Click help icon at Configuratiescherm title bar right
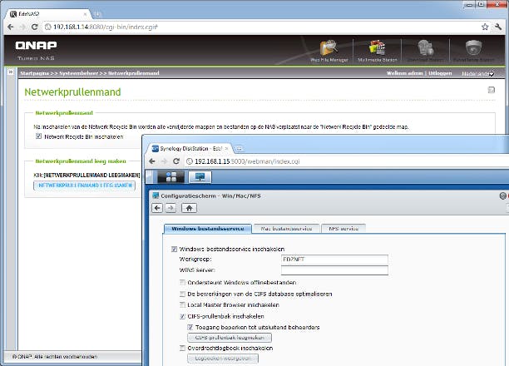Screen dimensions: 509x366 point(502,195)
